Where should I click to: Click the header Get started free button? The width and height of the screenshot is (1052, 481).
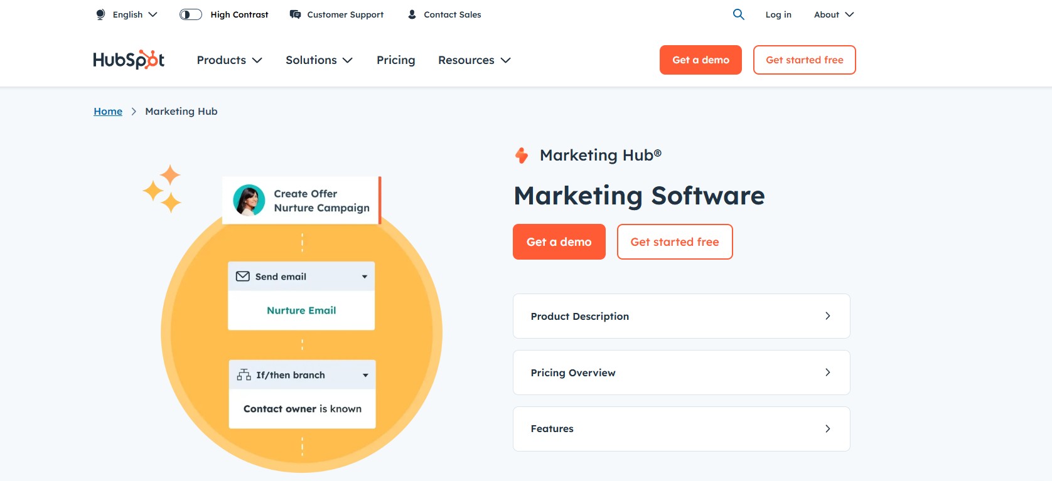tap(805, 60)
